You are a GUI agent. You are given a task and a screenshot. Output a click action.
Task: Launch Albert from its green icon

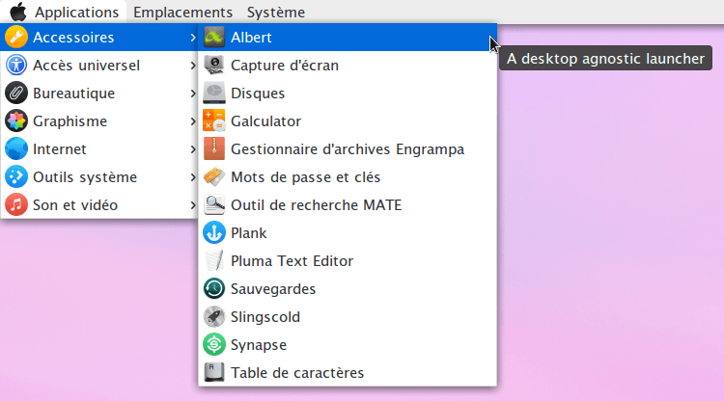point(214,38)
